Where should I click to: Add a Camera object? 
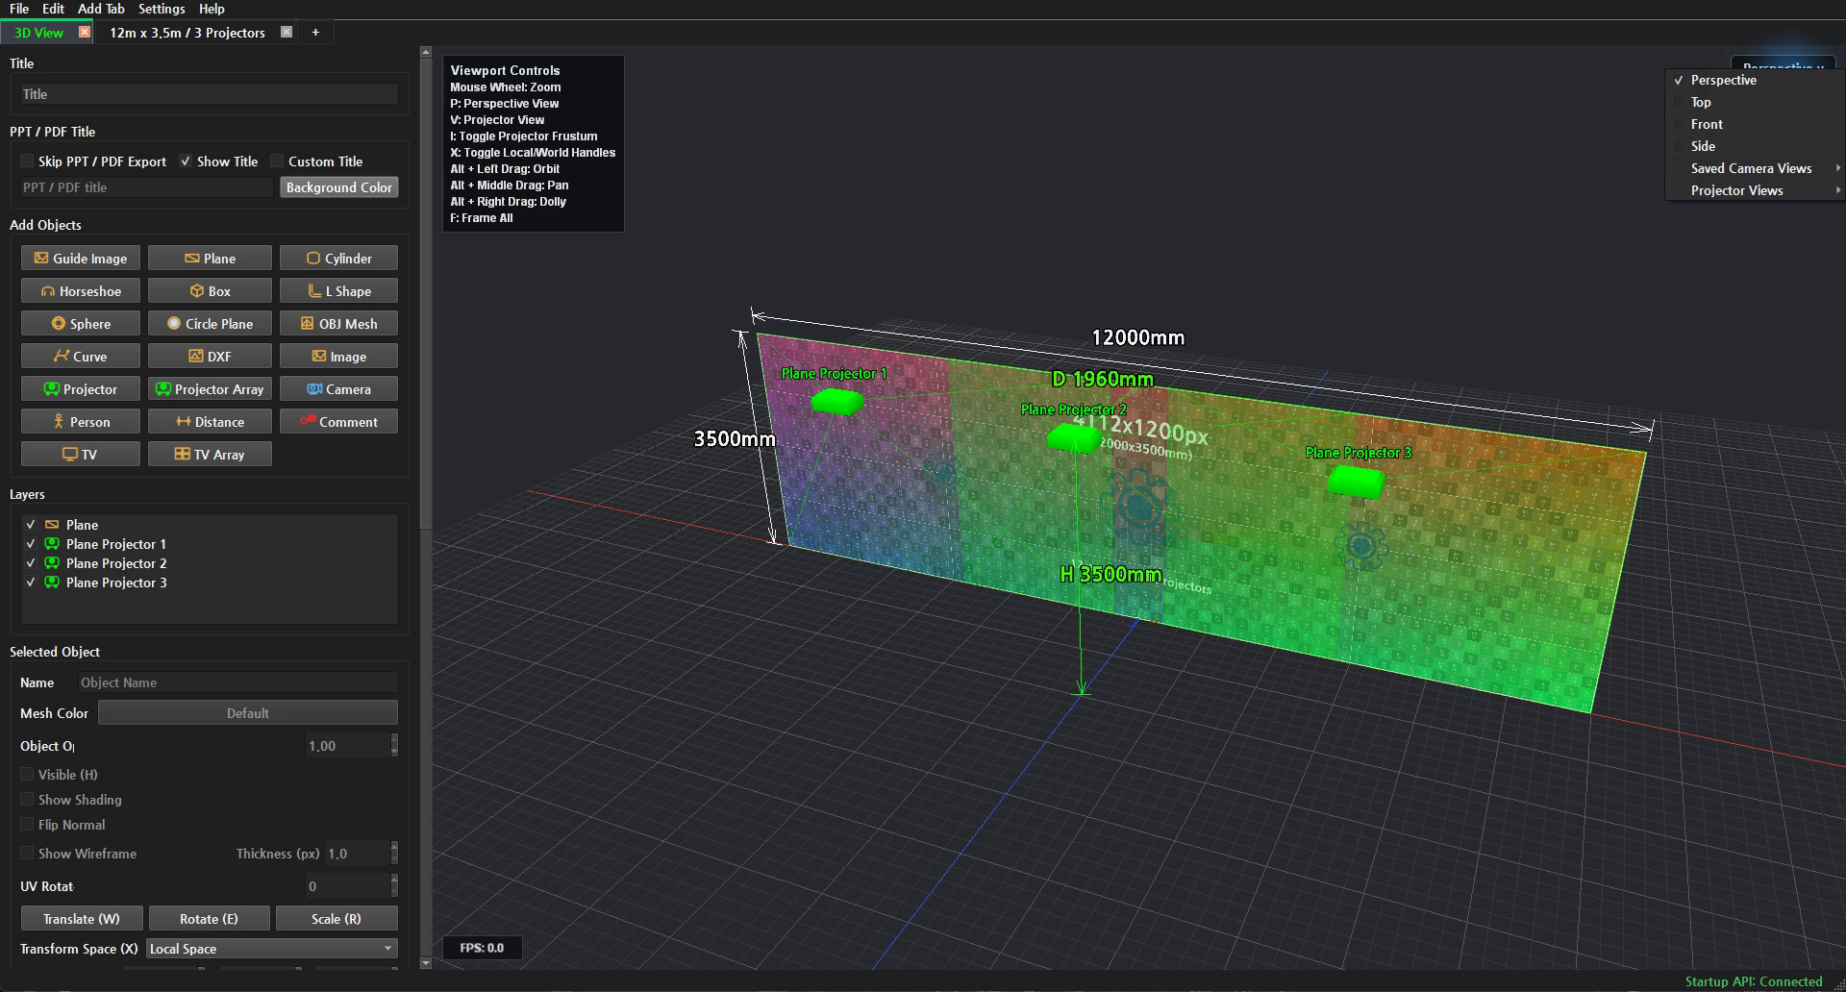[x=338, y=389]
